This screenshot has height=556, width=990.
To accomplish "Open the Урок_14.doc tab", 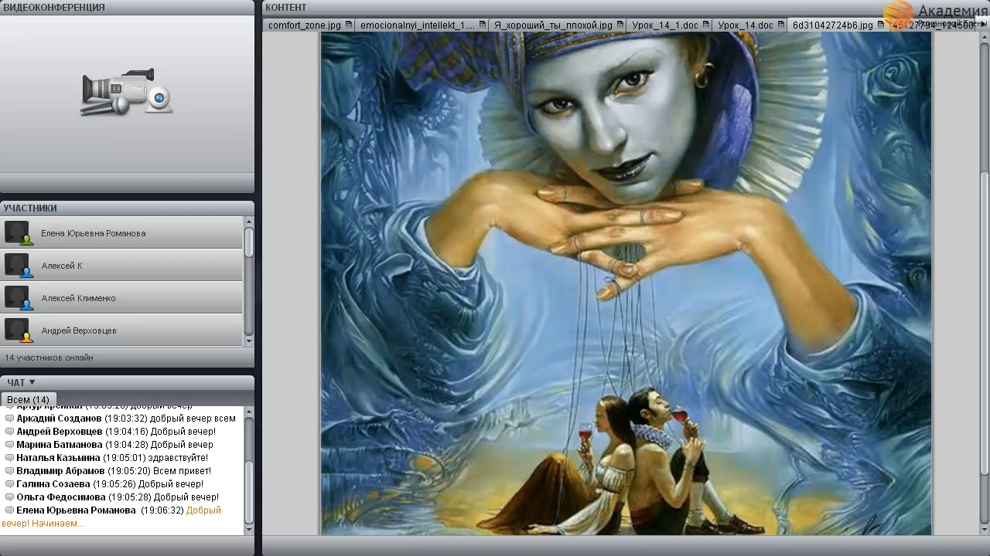I will [x=750, y=25].
